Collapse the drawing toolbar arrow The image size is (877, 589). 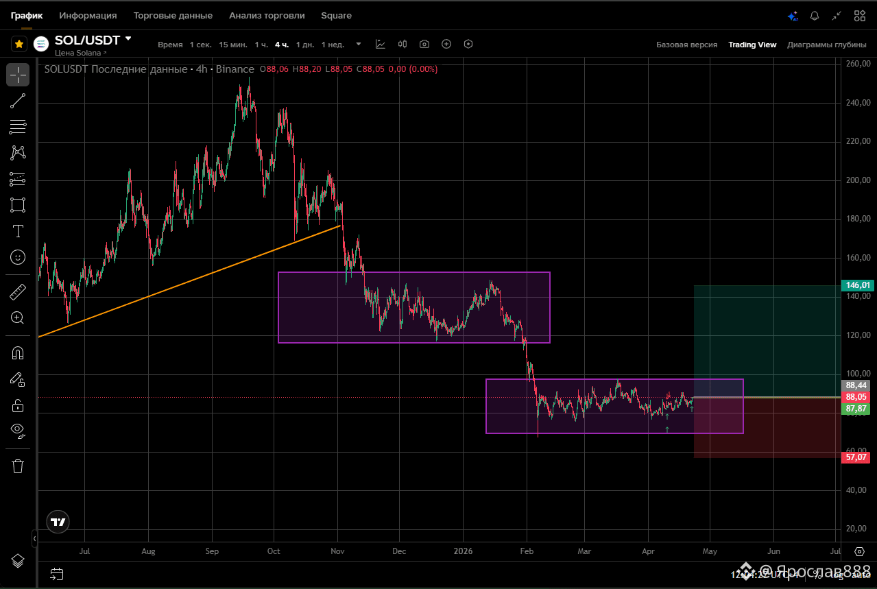point(34,538)
